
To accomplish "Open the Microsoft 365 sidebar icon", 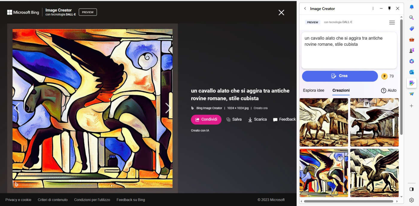I will [x=412, y=61].
